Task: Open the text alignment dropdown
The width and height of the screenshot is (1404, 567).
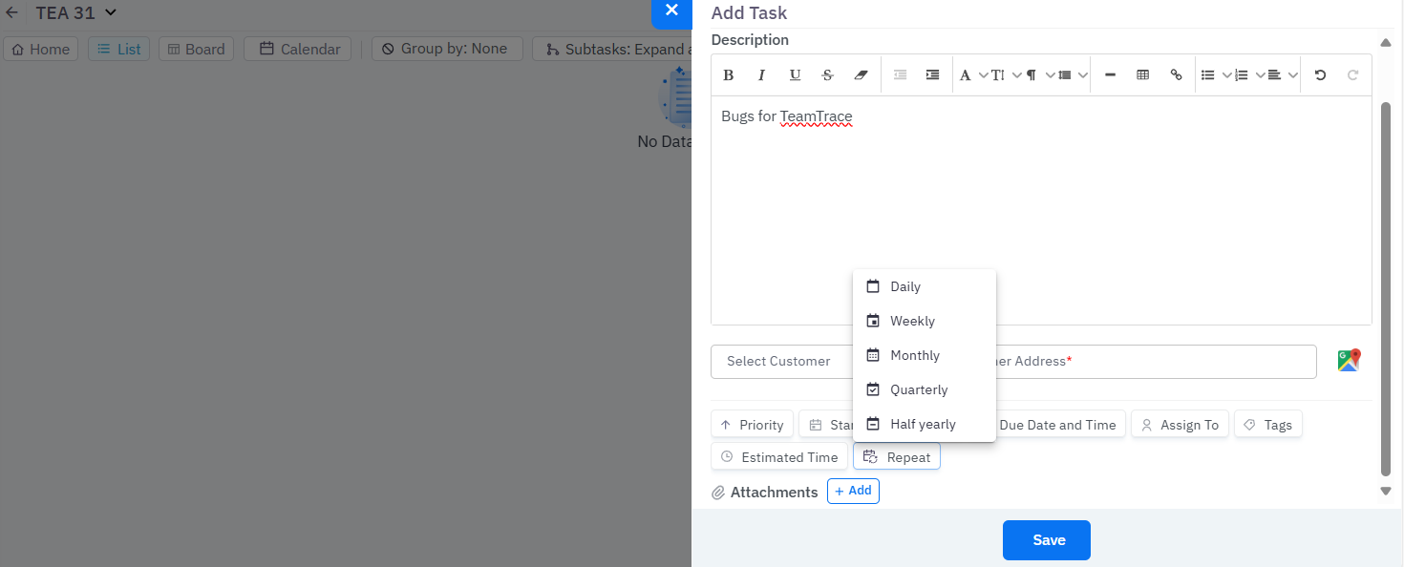Action: tap(1282, 75)
